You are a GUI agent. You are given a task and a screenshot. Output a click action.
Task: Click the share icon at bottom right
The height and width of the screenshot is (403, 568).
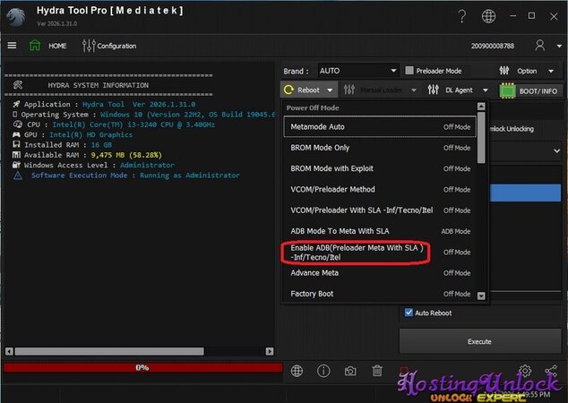(x=551, y=371)
